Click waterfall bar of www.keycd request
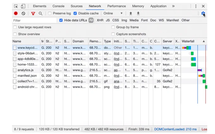Screen dimensions: 215x134 click(x=186, y=48)
